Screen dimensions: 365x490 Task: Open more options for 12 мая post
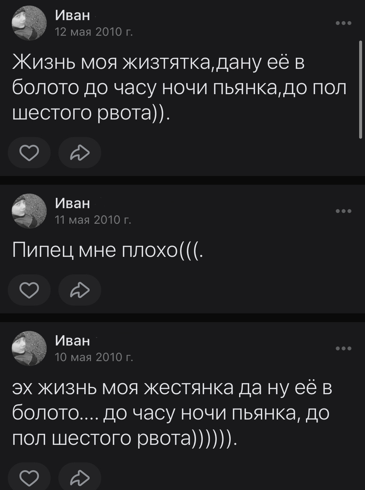[x=344, y=23]
